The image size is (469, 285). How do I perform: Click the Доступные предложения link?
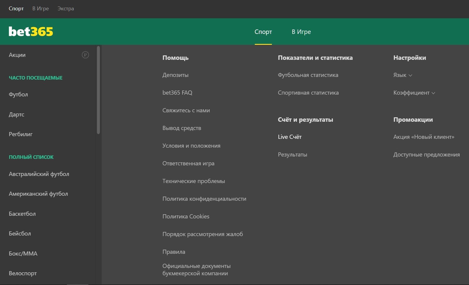(427, 155)
